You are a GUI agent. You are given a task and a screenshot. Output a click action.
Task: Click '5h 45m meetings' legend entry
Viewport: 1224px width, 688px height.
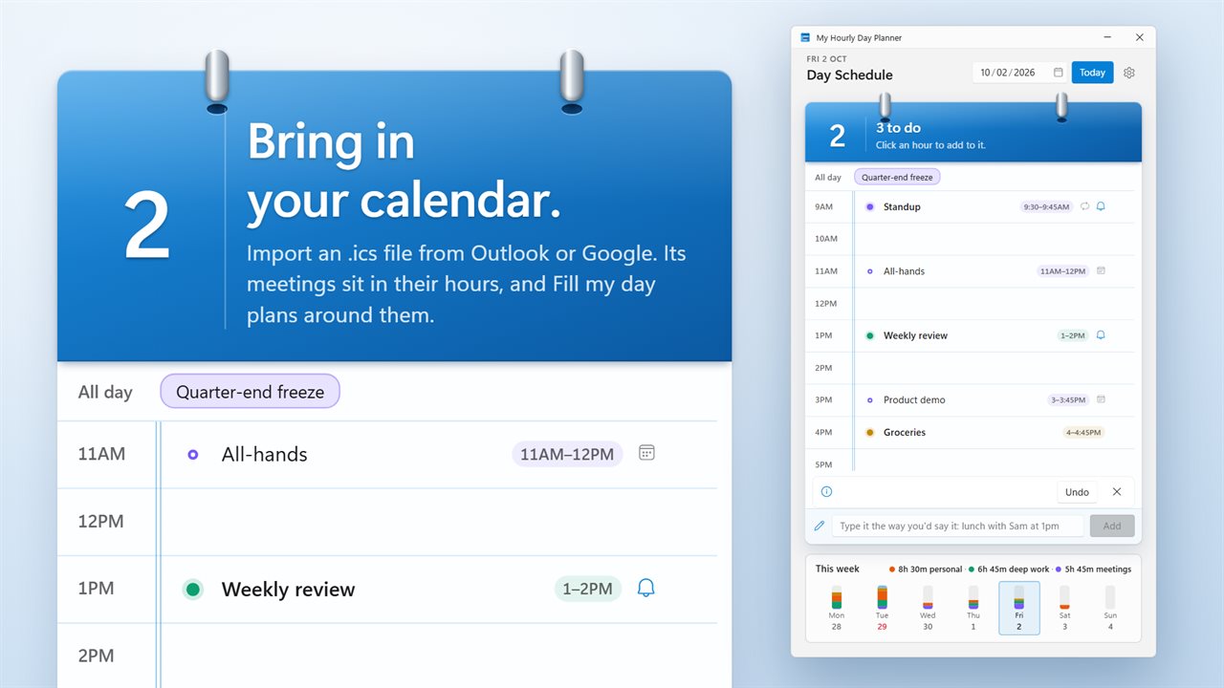(1093, 569)
